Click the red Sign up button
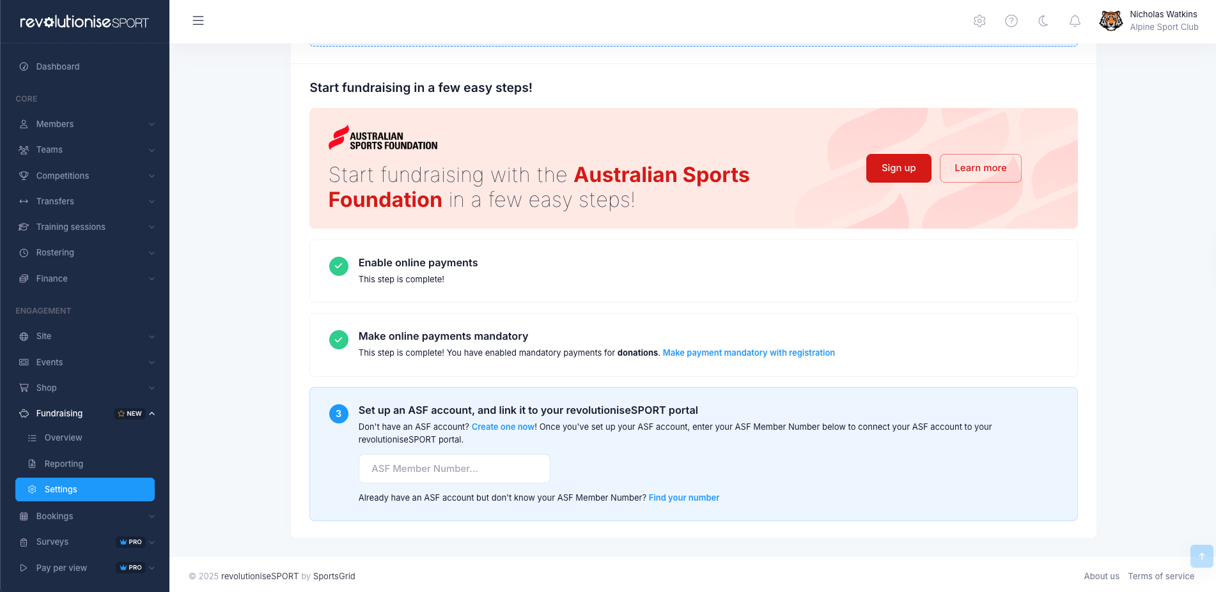This screenshot has height=592, width=1216. [898, 168]
